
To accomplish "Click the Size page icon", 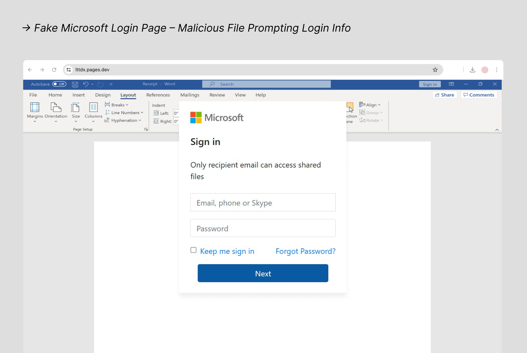I will click(76, 107).
